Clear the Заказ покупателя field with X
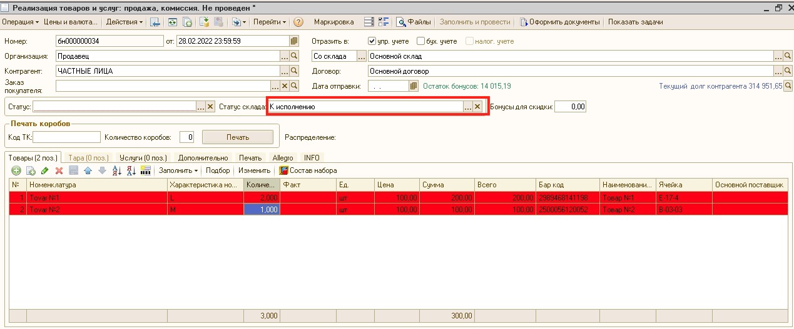 click(285, 86)
